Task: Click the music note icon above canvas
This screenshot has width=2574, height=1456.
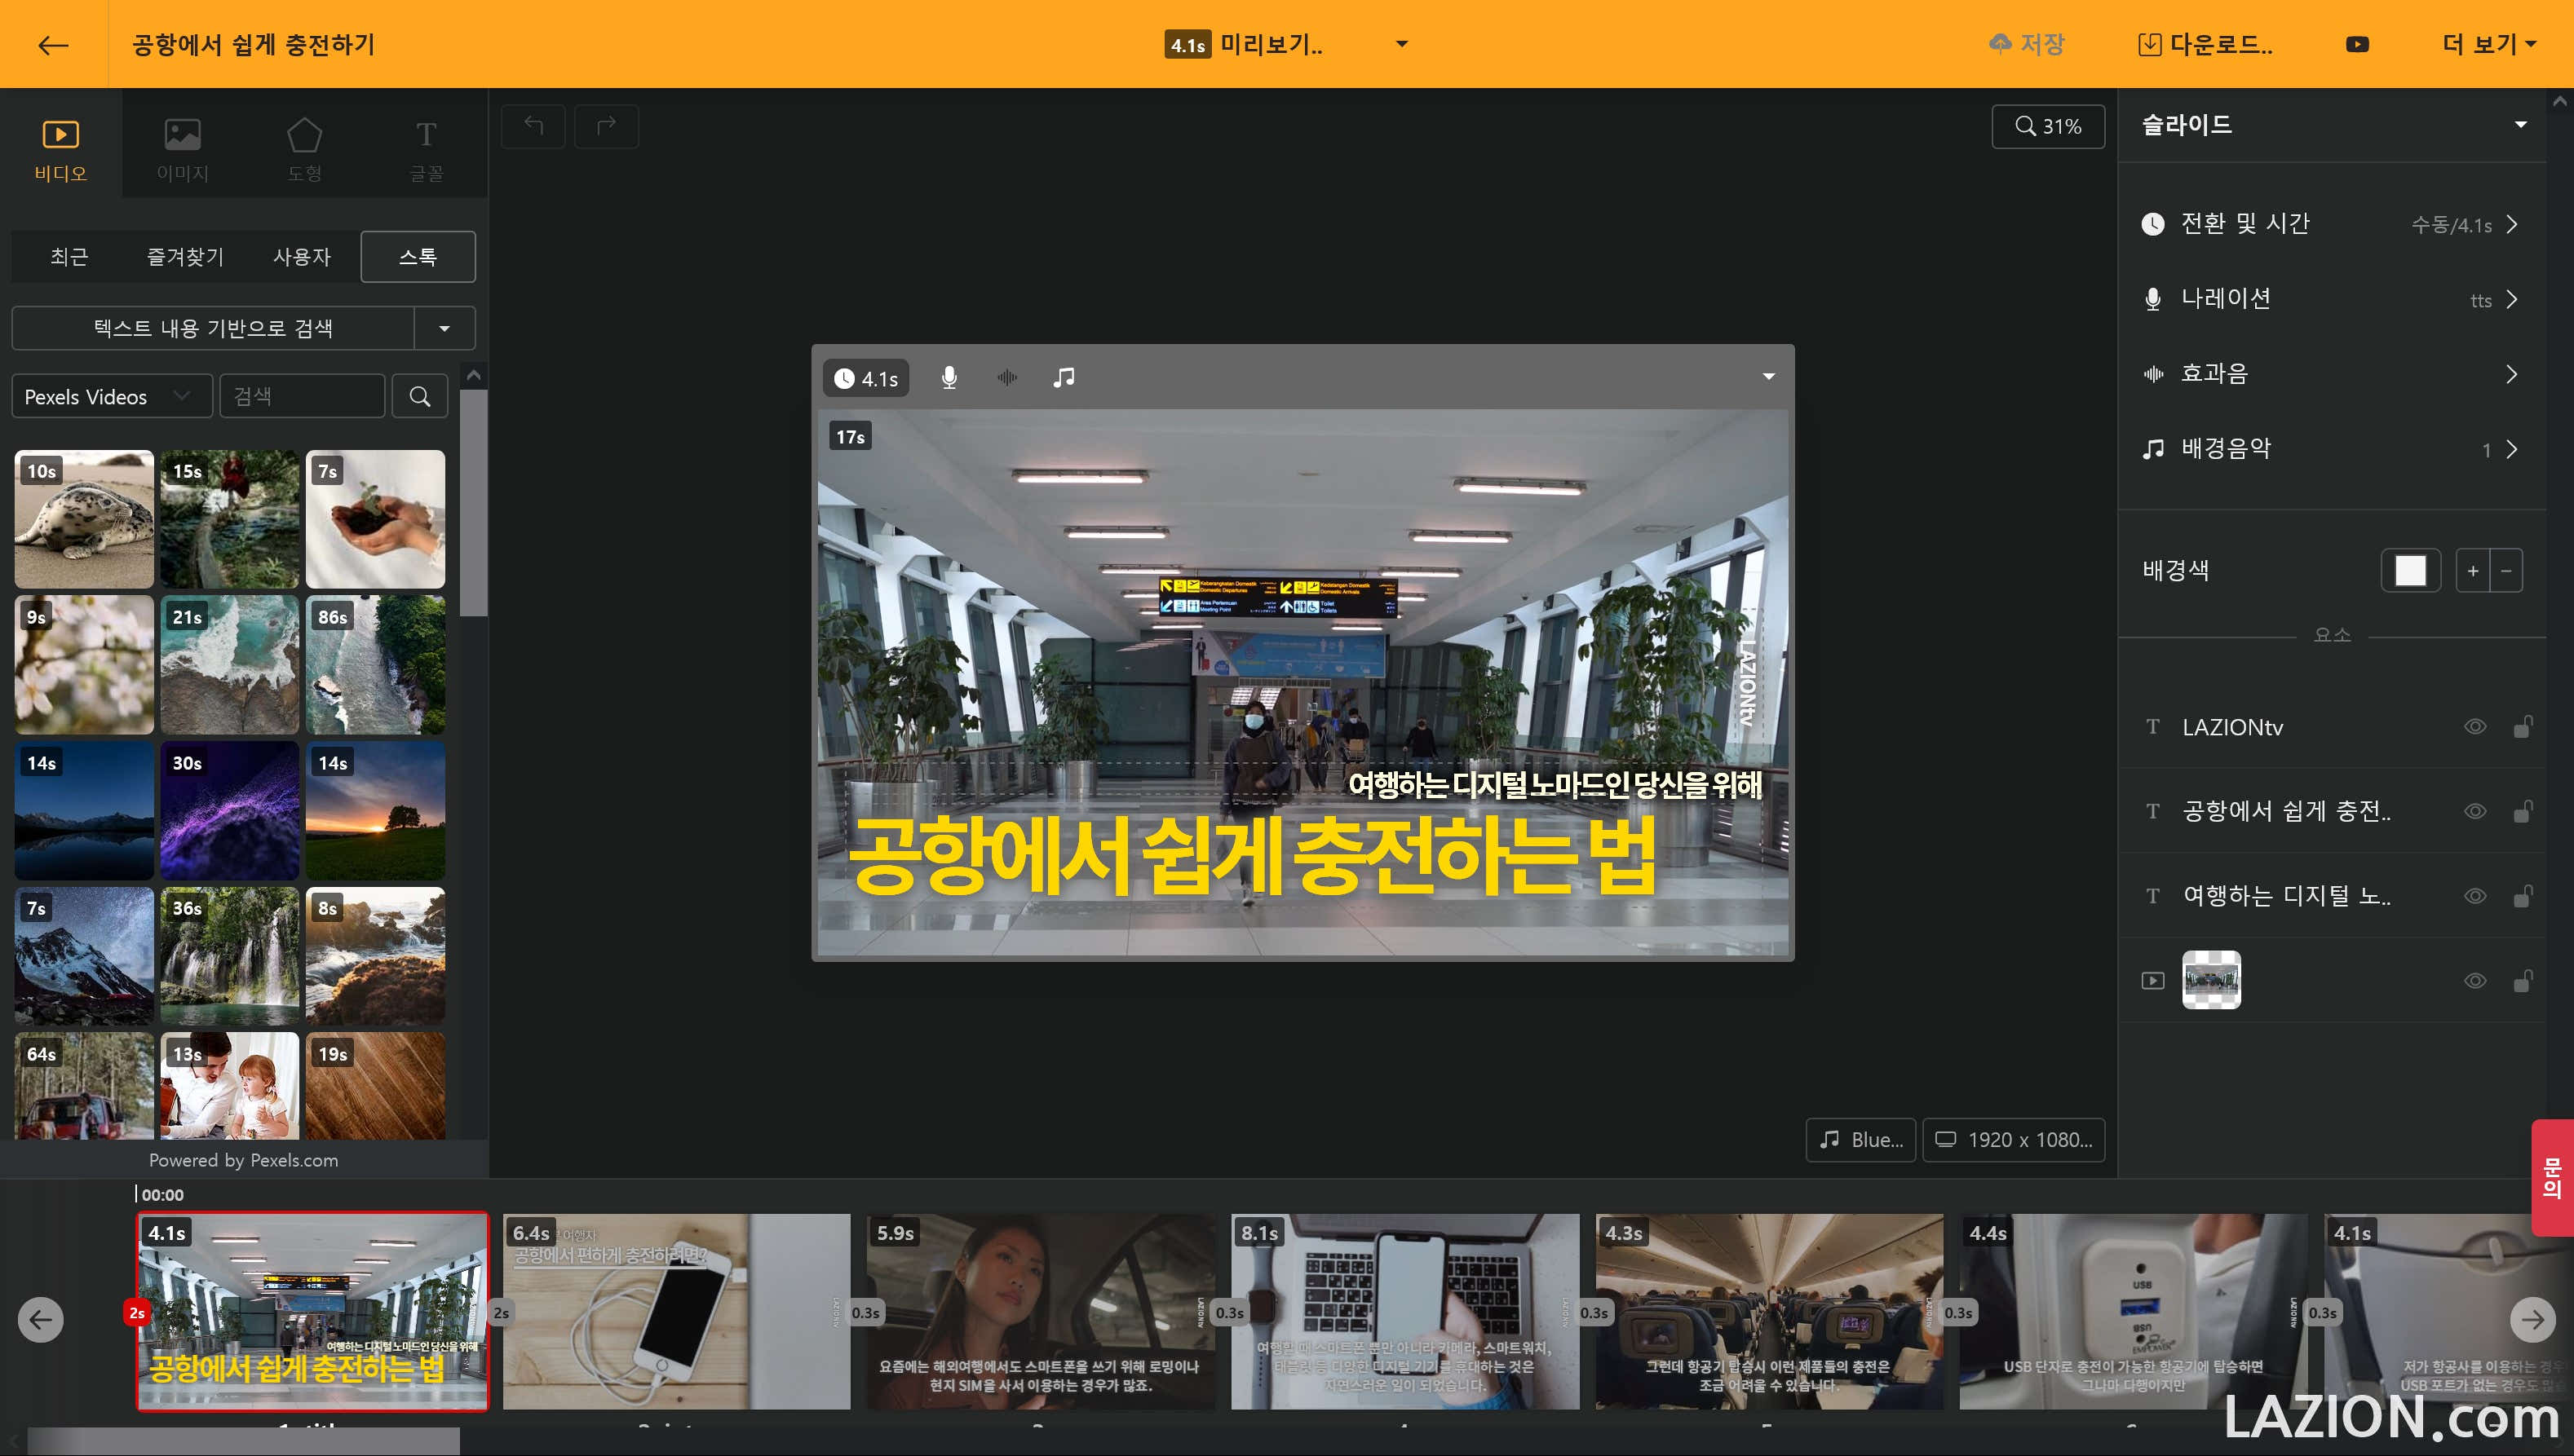Action: [1064, 378]
